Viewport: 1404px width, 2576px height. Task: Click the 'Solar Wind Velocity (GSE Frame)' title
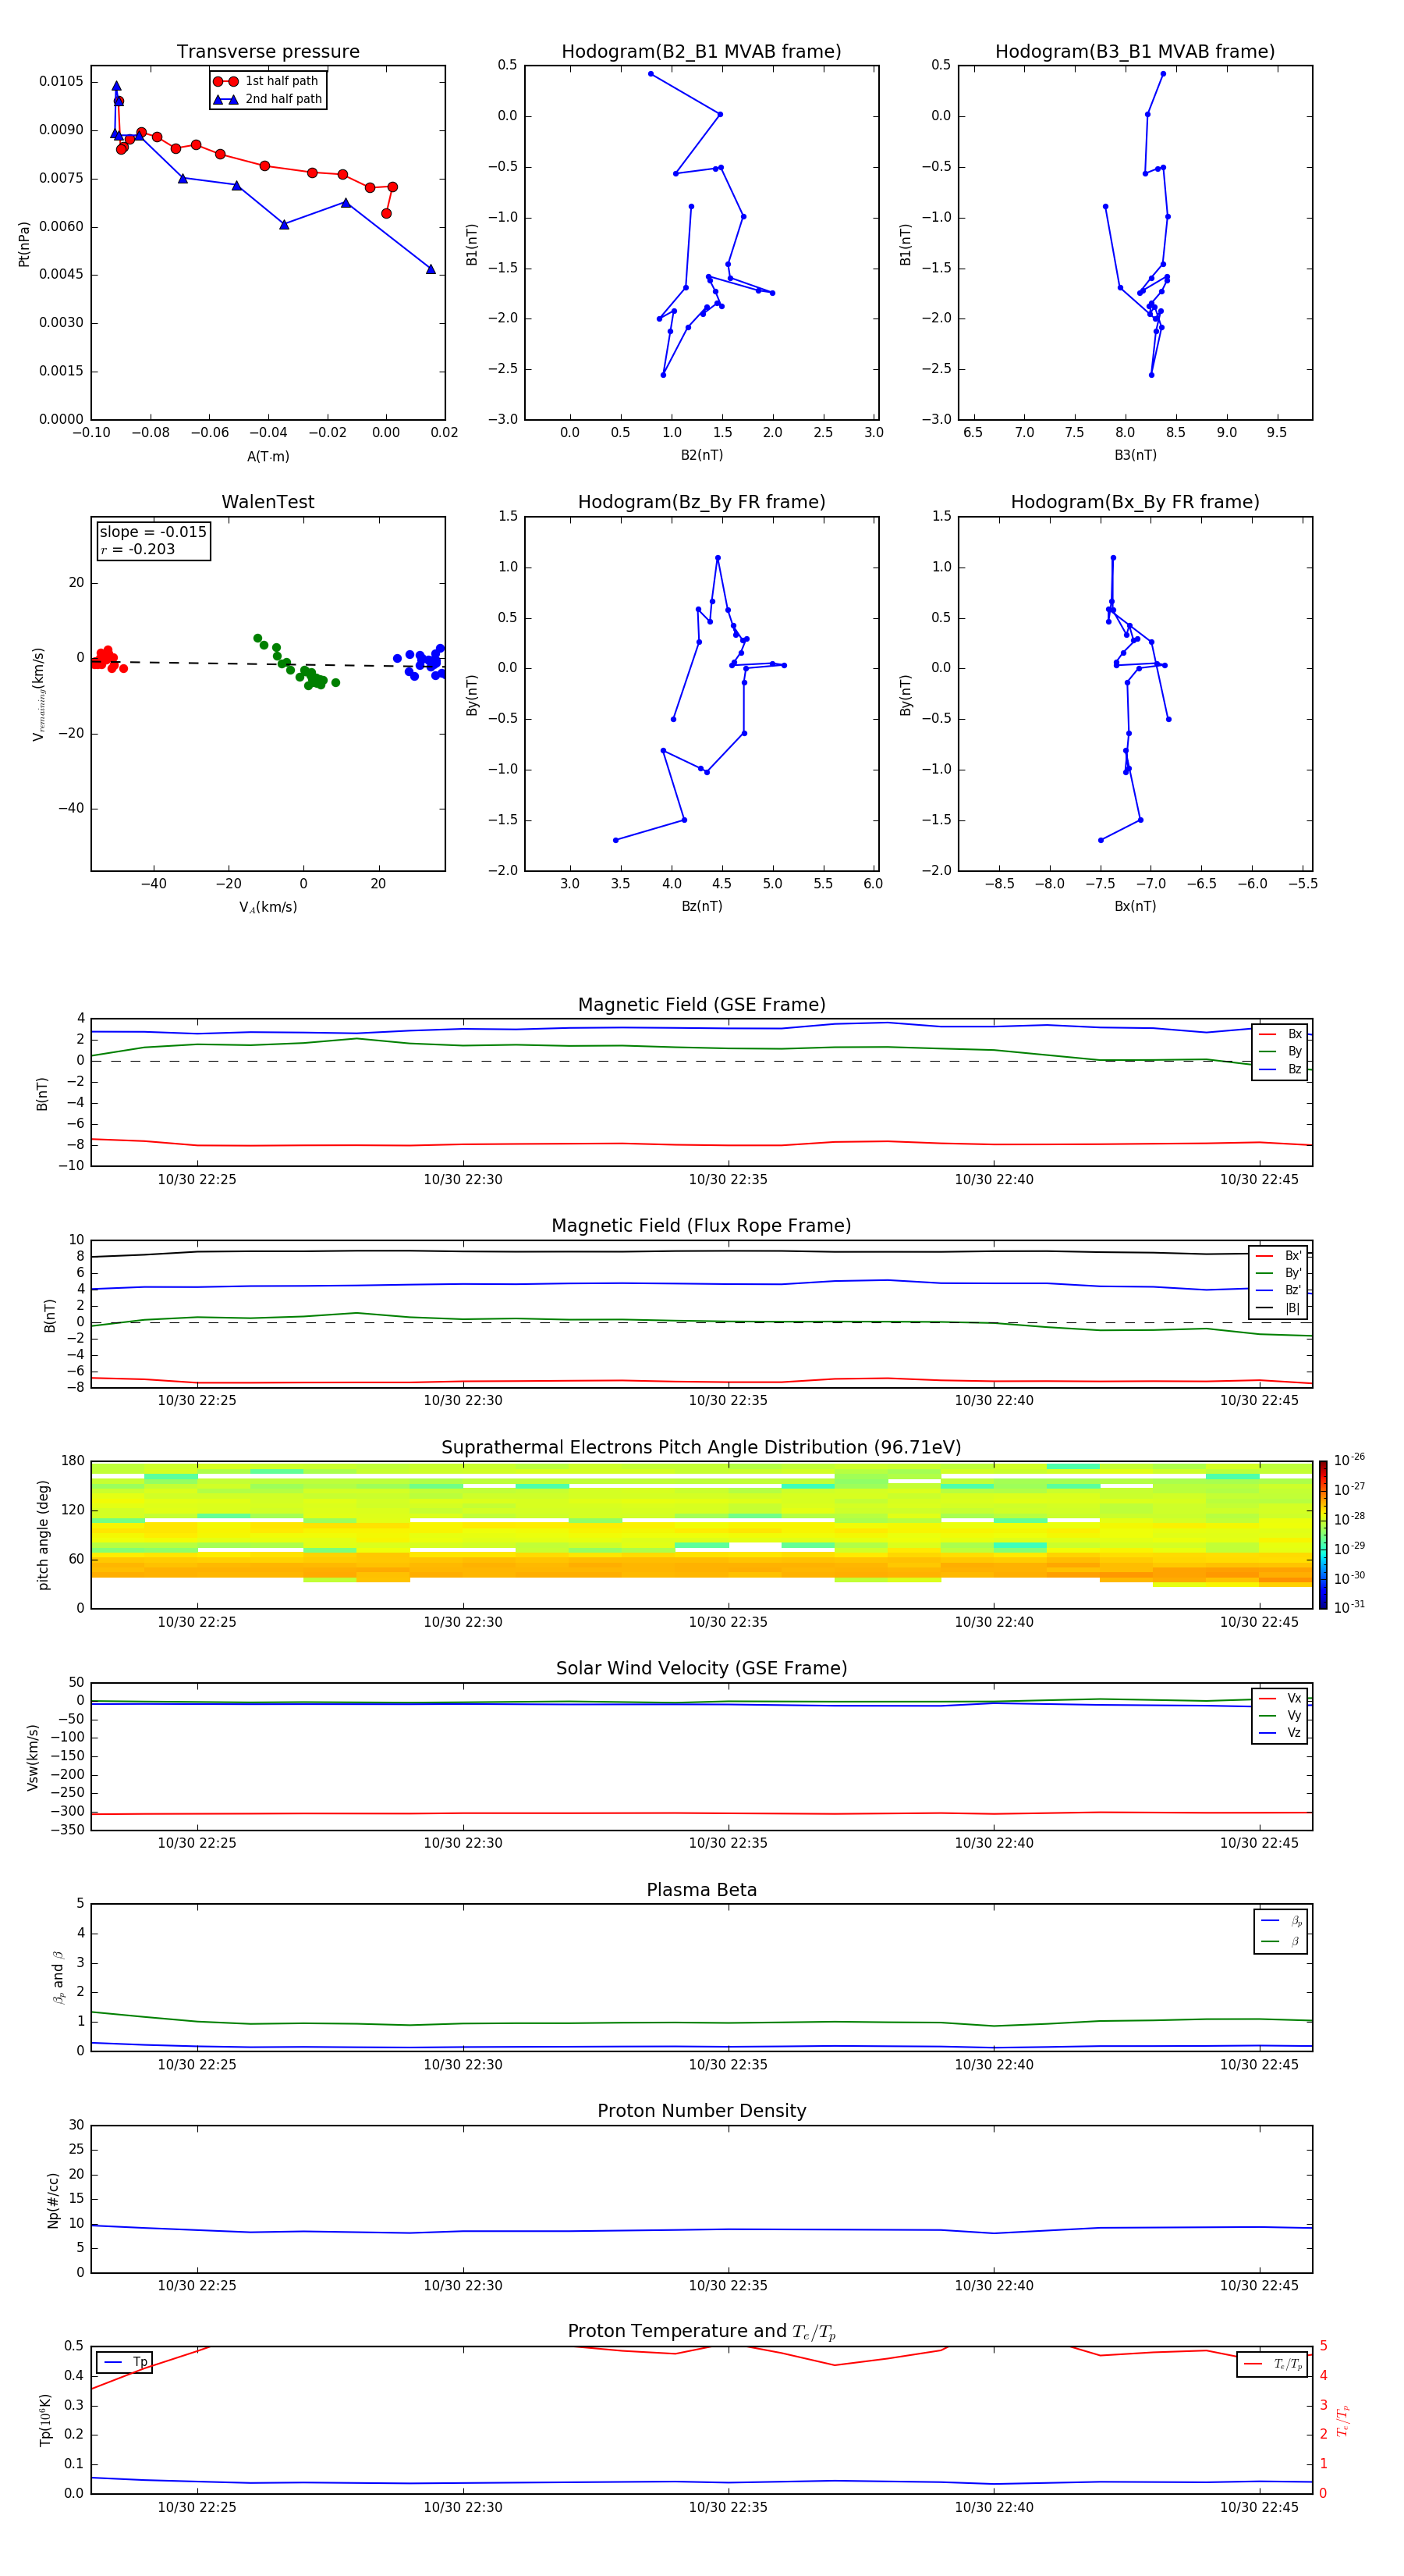701,1668
